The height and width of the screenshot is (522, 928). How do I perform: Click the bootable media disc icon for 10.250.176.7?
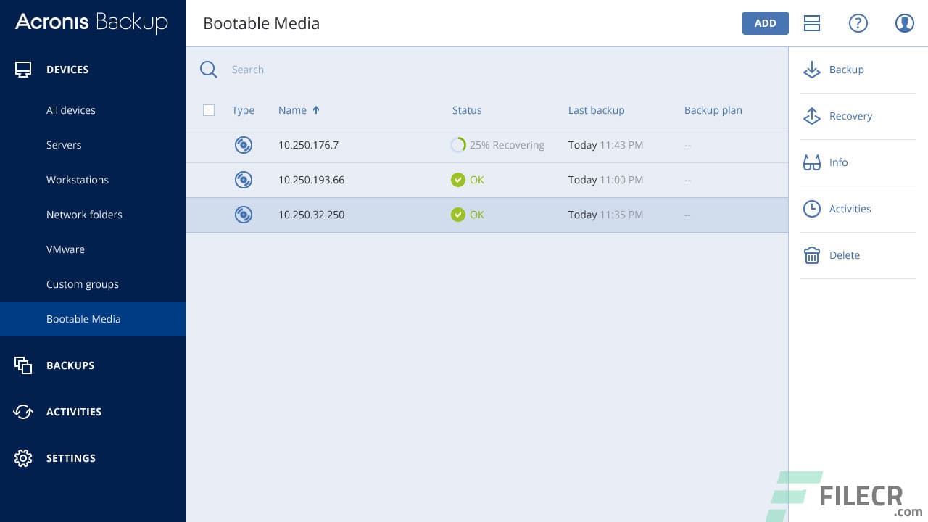(x=243, y=145)
